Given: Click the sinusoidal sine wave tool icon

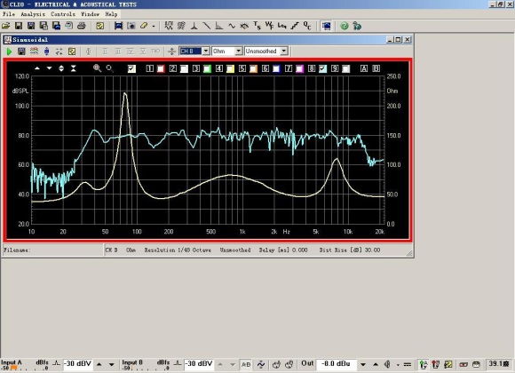Looking at the screenshot, I should pos(232,26).
